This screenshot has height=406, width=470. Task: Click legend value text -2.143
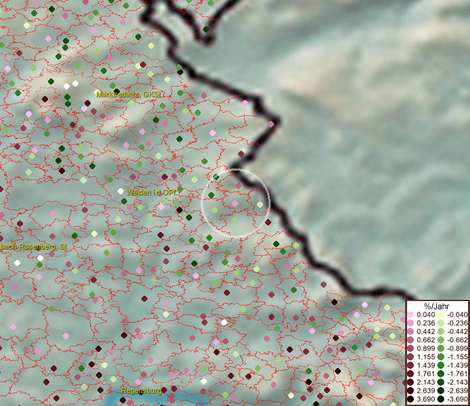pyautogui.click(x=457, y=382)
